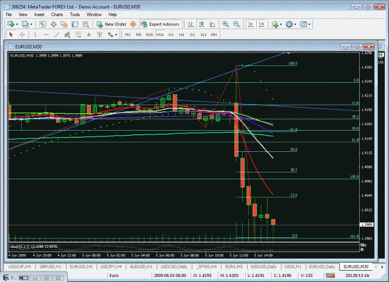Select the Cursor arrow tool
The height and width of the screenshot is (282, 389).
(11, 34)
